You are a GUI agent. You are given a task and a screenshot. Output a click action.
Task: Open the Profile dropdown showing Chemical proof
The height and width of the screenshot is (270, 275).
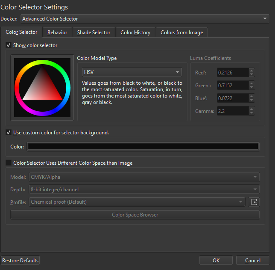[x=137, y=202]
